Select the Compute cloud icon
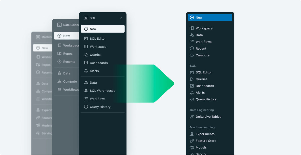This screenshot has width=301, height=155. [192, 55]
